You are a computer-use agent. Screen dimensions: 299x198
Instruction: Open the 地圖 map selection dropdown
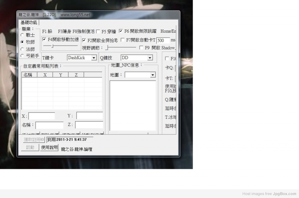153,75
